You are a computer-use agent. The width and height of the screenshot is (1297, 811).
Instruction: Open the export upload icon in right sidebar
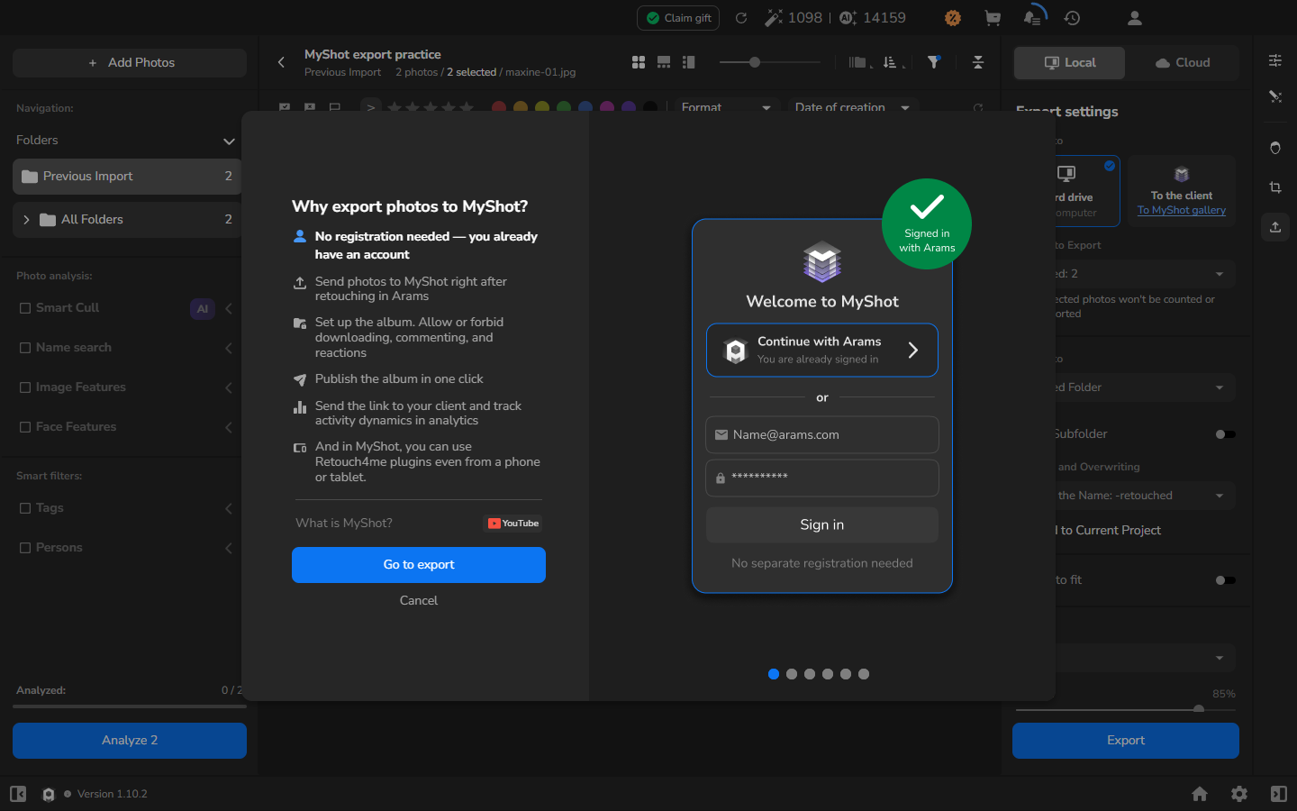coord(1275,227)
